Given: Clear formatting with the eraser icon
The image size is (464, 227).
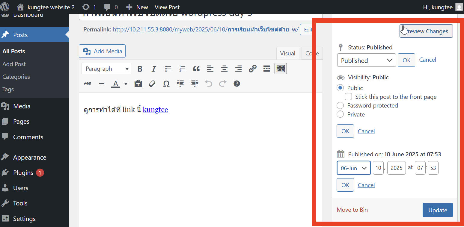Looking at the screenshot, I should pos(152,84).
